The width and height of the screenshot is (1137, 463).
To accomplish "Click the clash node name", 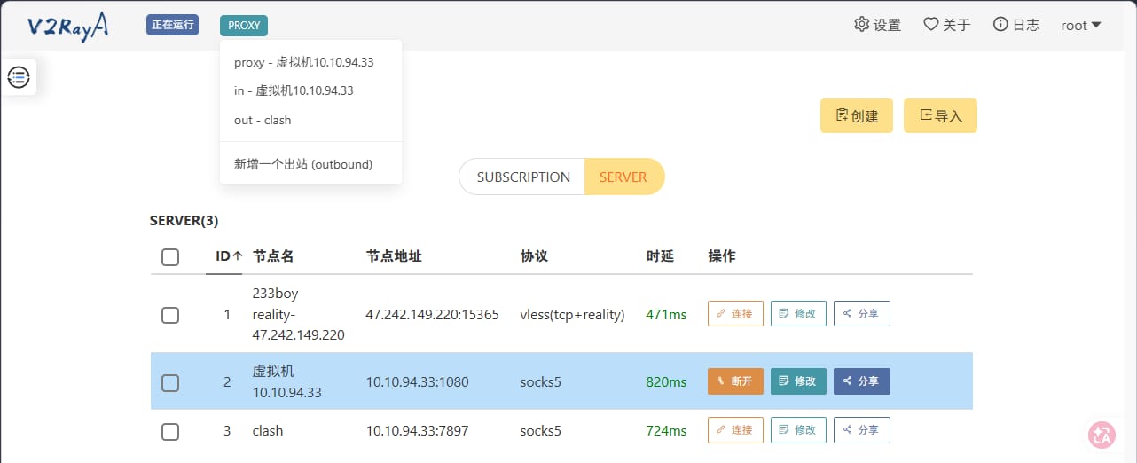I will point(268,431).
